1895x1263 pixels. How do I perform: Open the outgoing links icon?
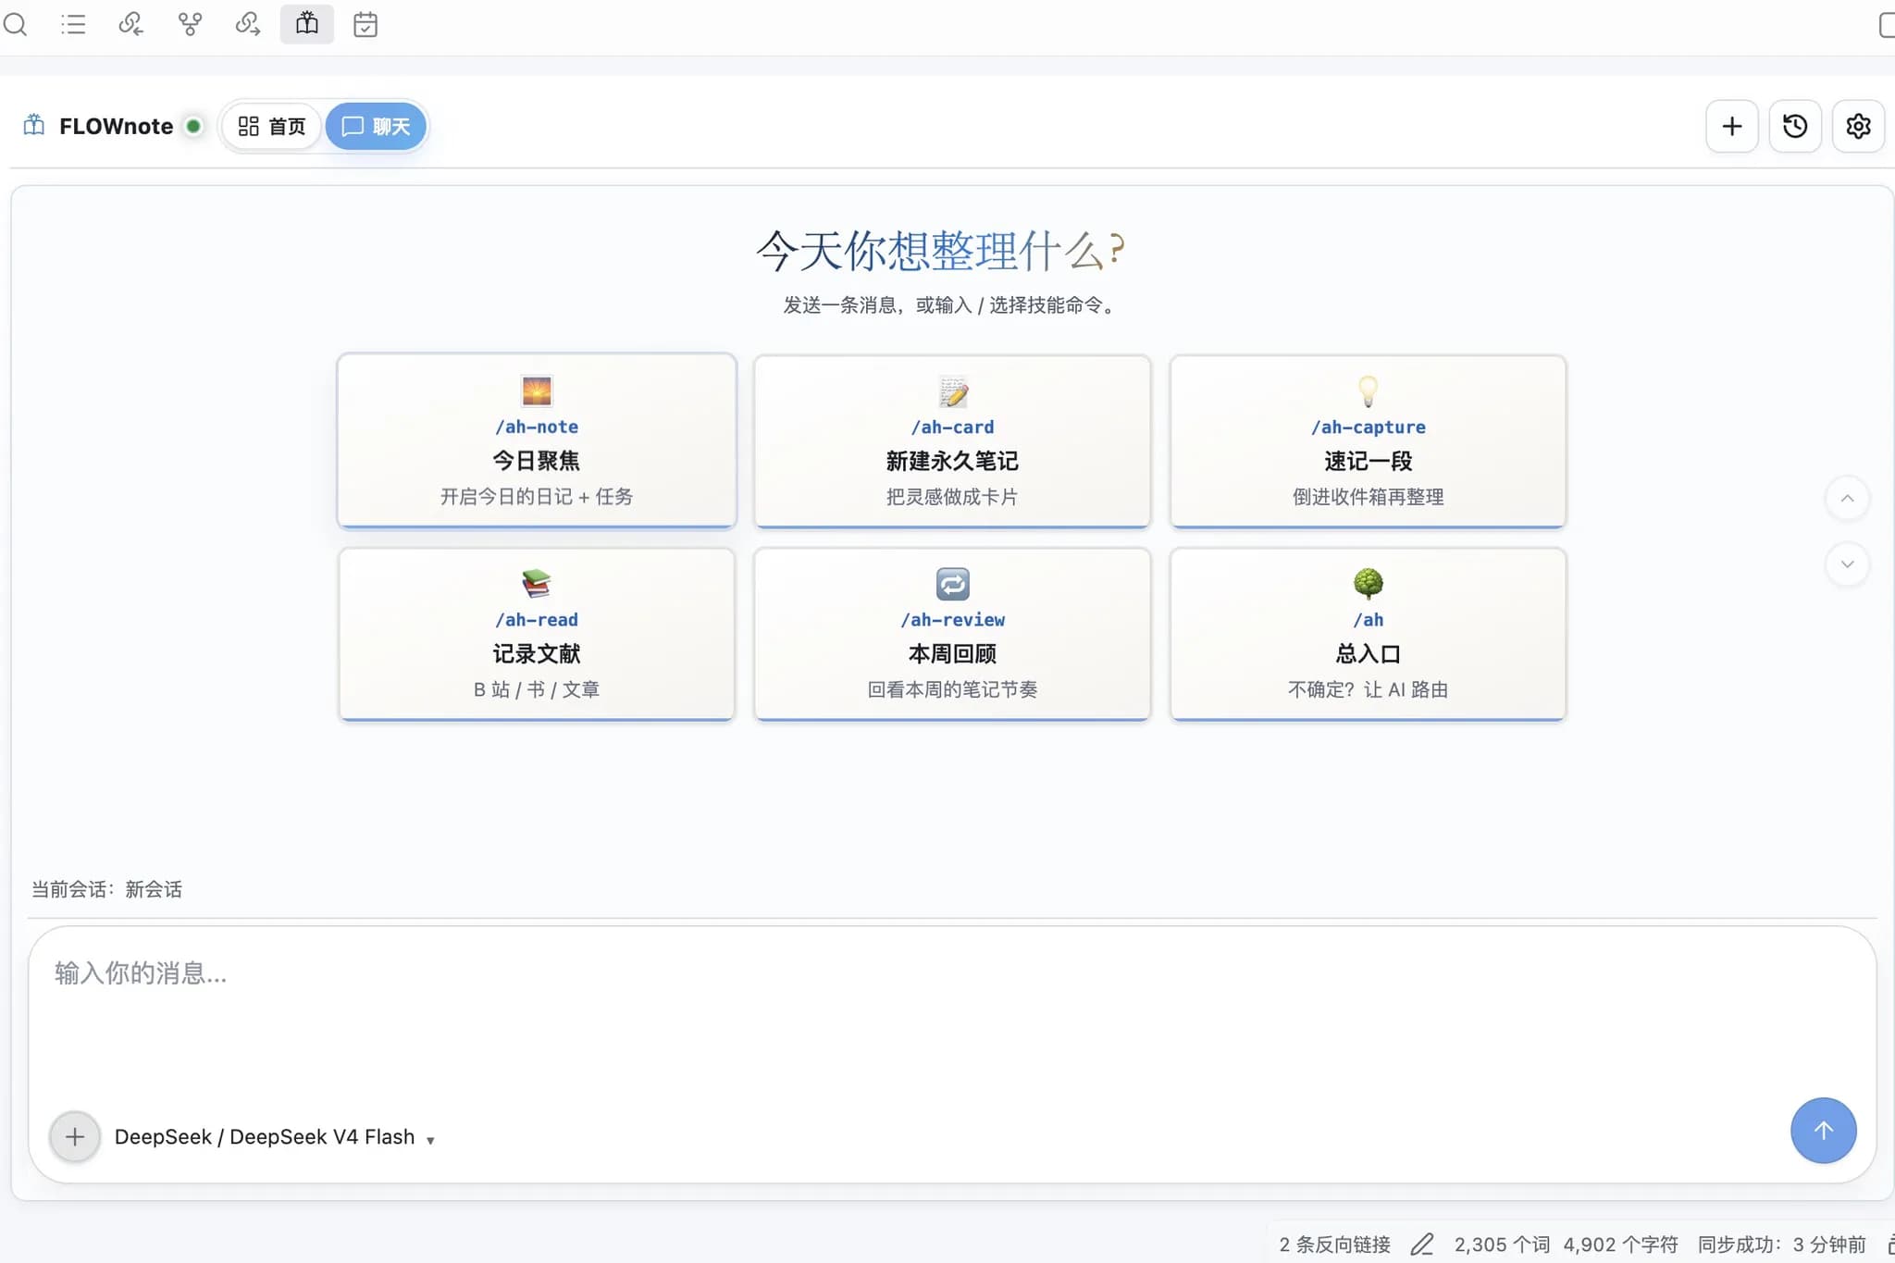[x=248, y=24]
